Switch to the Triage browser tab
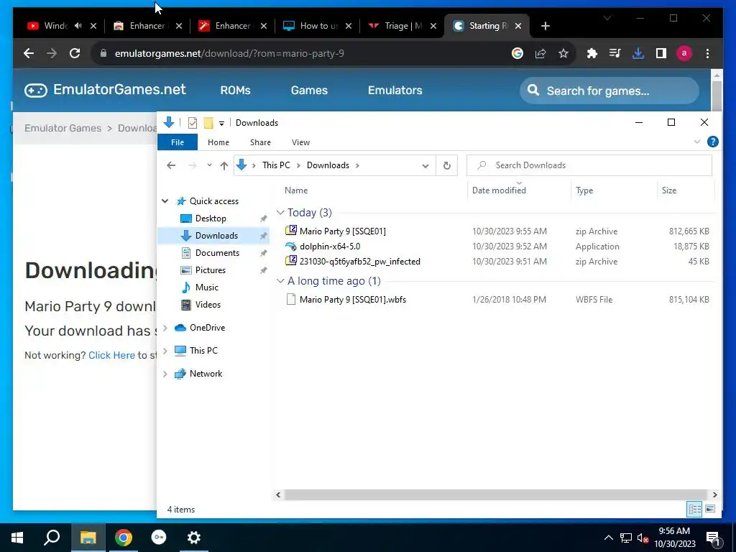This screenshot has width=736, height=552. tap(402, 26)
